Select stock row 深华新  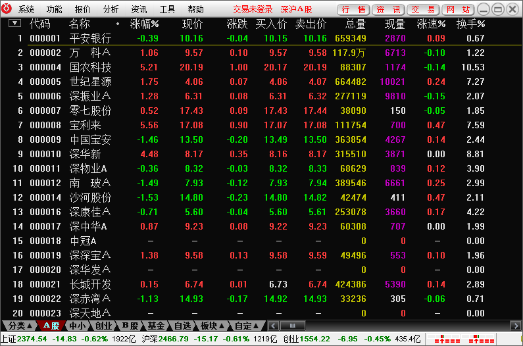coord(261,154)
